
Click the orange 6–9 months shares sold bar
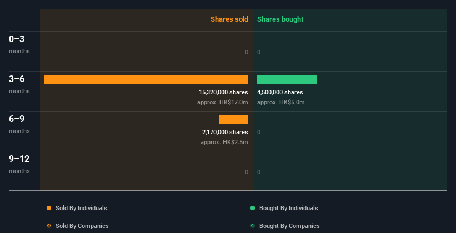click(233, 120)
